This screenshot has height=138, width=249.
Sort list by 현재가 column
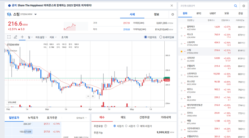click(x=211, y=20)
